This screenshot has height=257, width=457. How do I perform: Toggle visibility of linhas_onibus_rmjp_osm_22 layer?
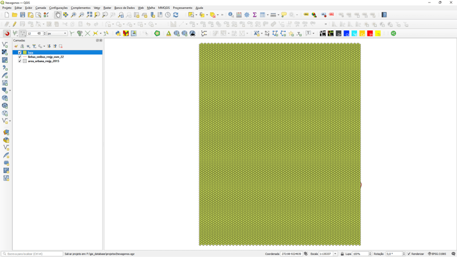20,57
